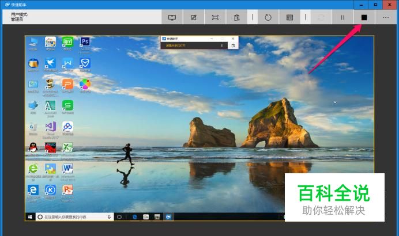End the session with the black stop button
The width and height of the screenshot is (399, 236).
click(x=364, y=17)
